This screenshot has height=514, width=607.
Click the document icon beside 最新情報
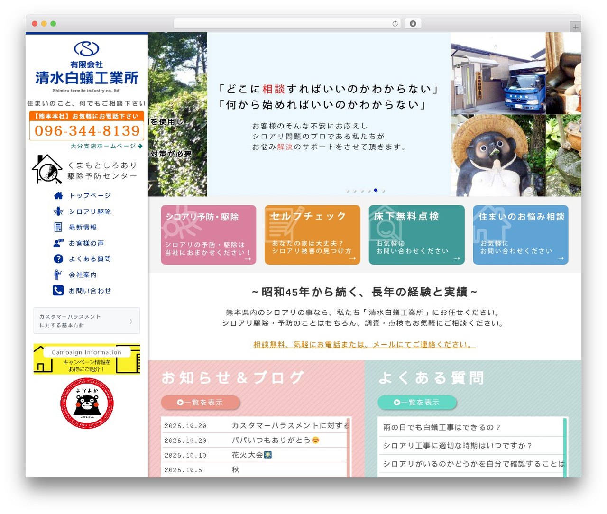tap(58, 227)
